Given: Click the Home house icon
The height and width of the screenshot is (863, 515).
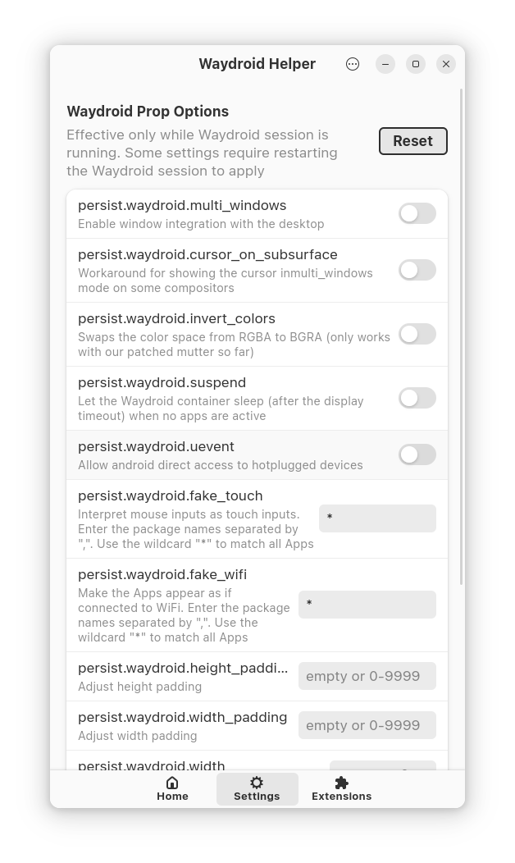Looking at the screenshot, I should (x=172, y=782).
